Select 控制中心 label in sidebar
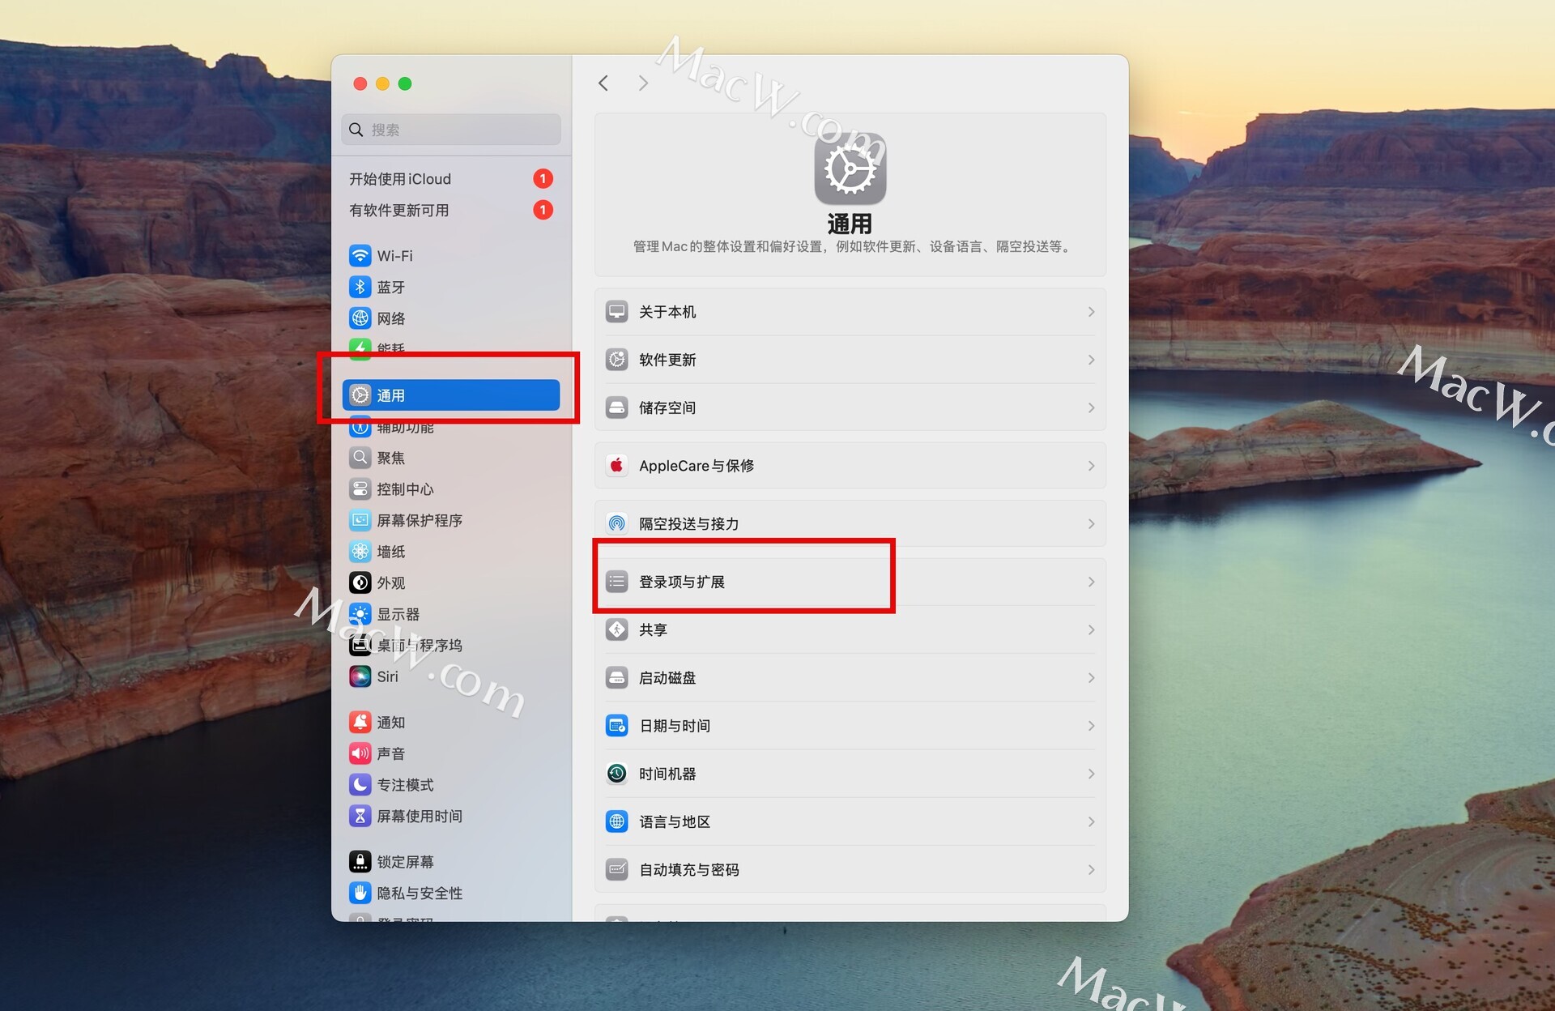Image resolution: width=1555 pixels, height=1011 pixels. (x=405, y=489)
